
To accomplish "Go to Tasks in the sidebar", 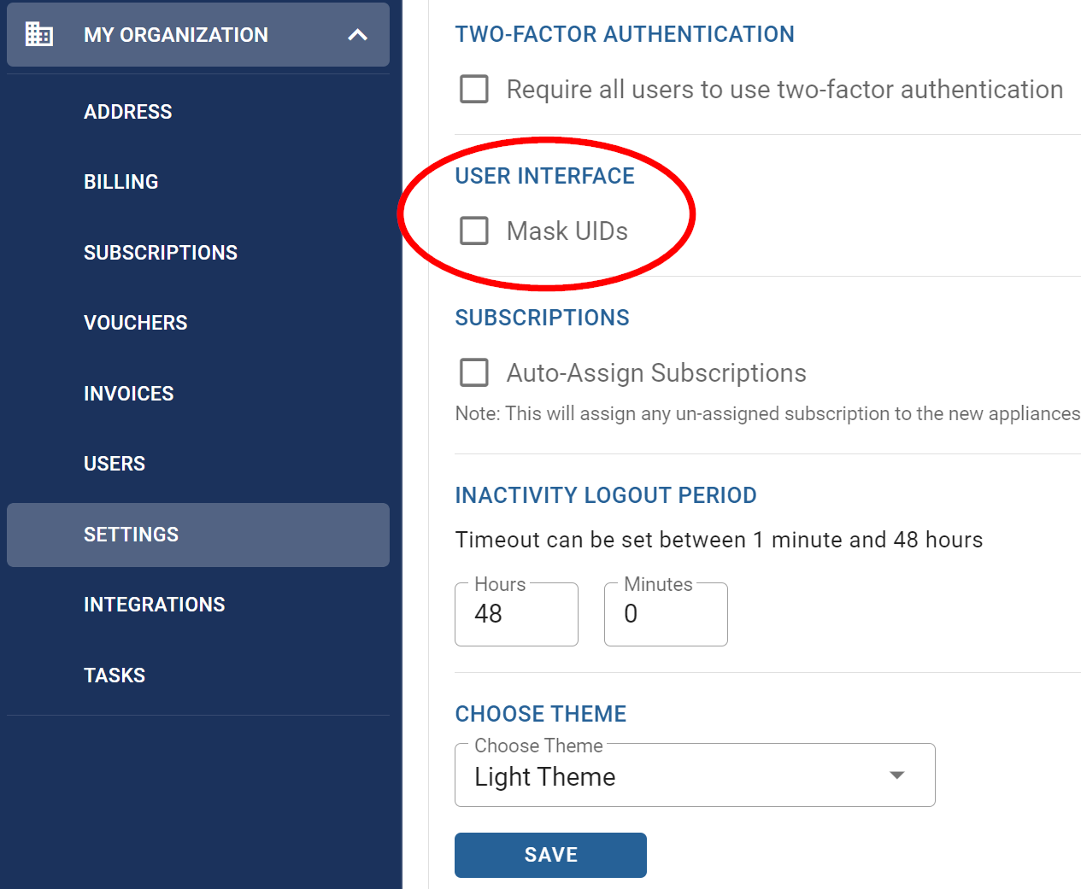I will 115,676.
